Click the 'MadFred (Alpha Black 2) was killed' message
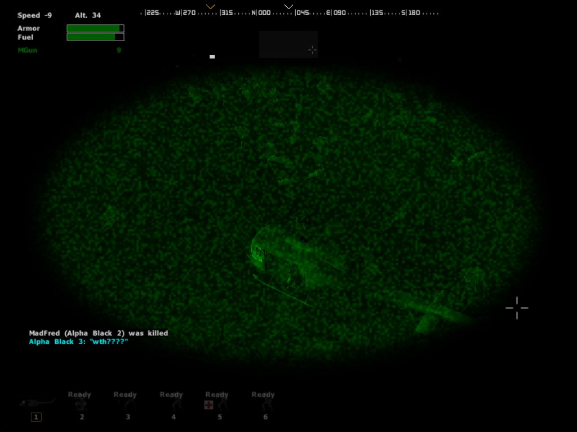 coord(99,333)
